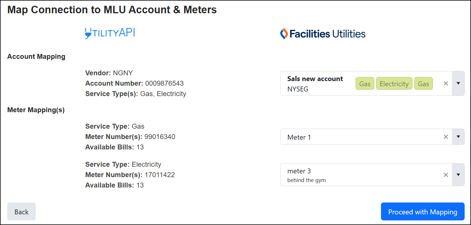Clear the meter 3 selection
This screenshot has height=225, width=471.
(446, 175)
